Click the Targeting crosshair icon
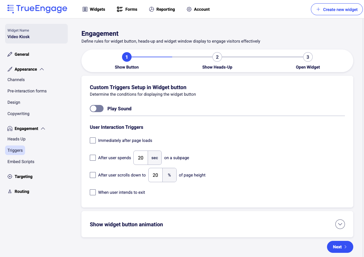 coord(10,177)
